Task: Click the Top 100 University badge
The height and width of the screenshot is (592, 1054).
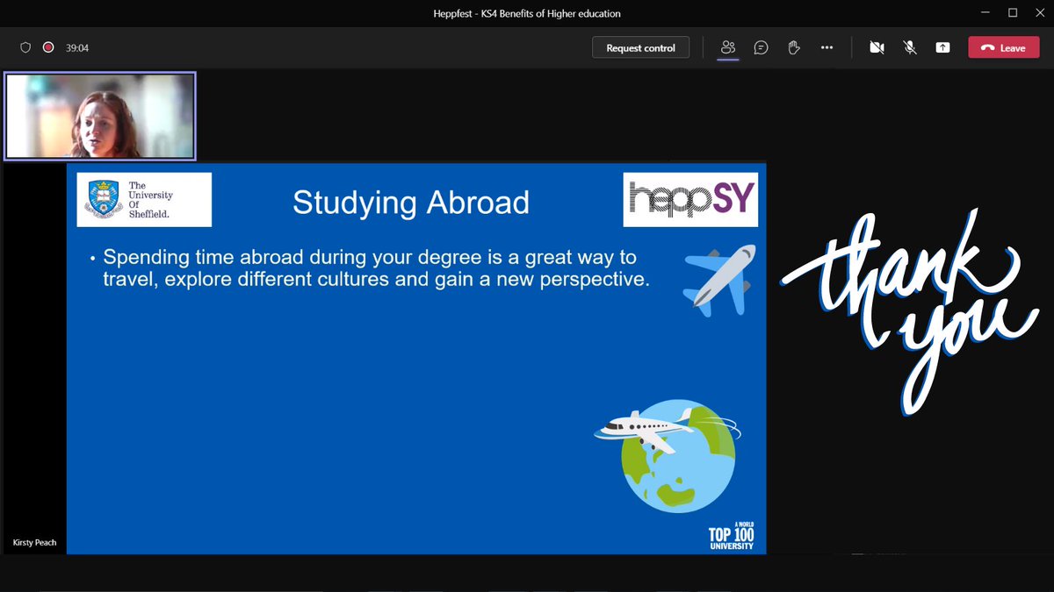Action: [x=732, y=536]
